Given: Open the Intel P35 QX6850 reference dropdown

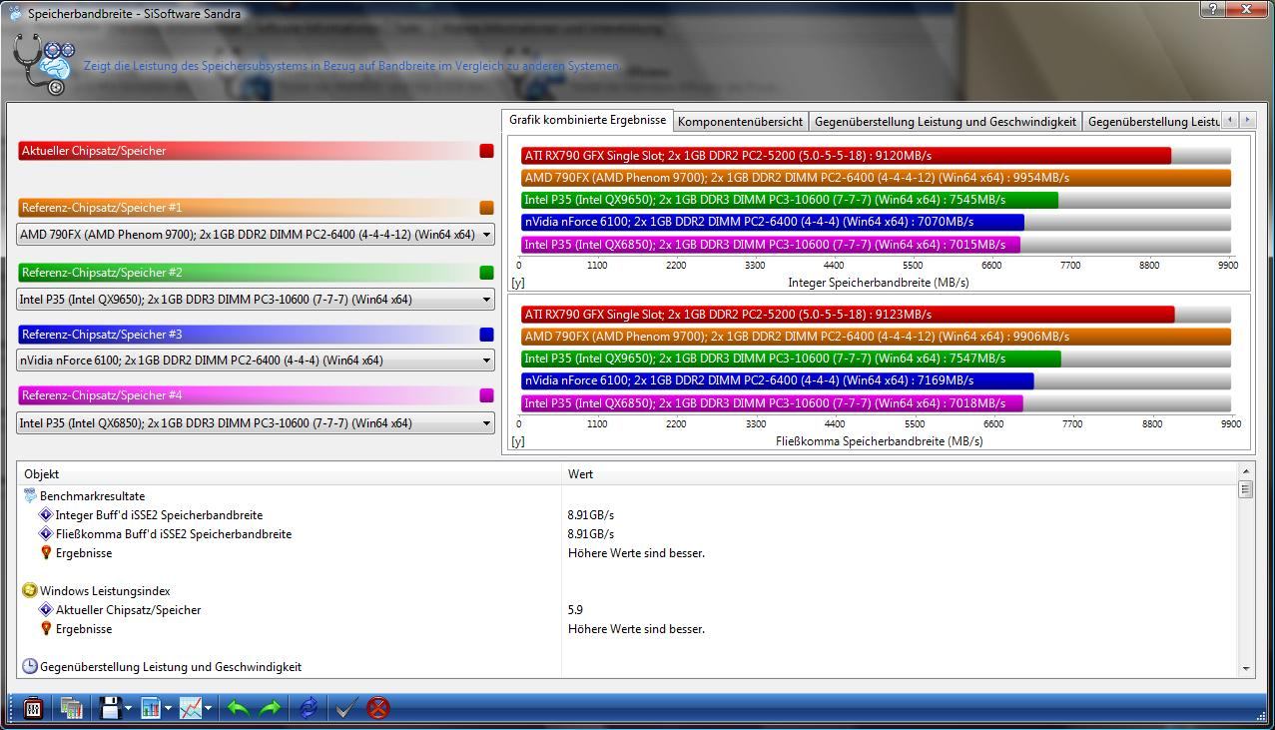Looking at the screenshot, I should point(256,423).
